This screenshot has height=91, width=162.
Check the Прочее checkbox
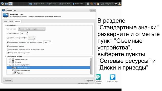13,73
